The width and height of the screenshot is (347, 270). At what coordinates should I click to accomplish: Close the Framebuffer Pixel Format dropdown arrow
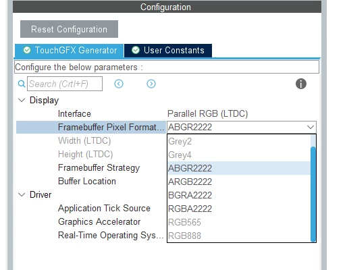click(x=311, y=127)
